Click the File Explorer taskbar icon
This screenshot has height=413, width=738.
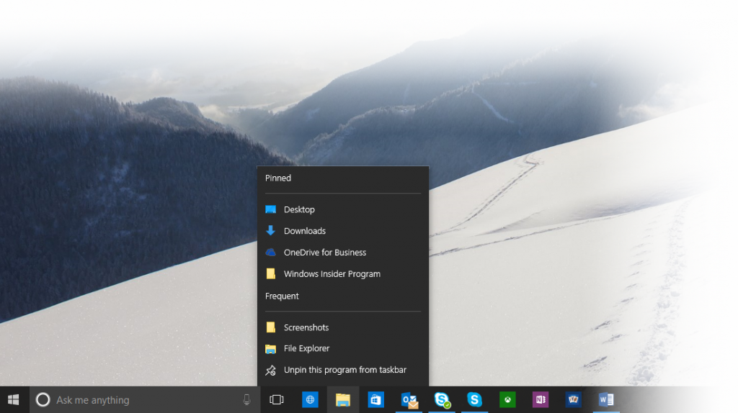(343, 399)
